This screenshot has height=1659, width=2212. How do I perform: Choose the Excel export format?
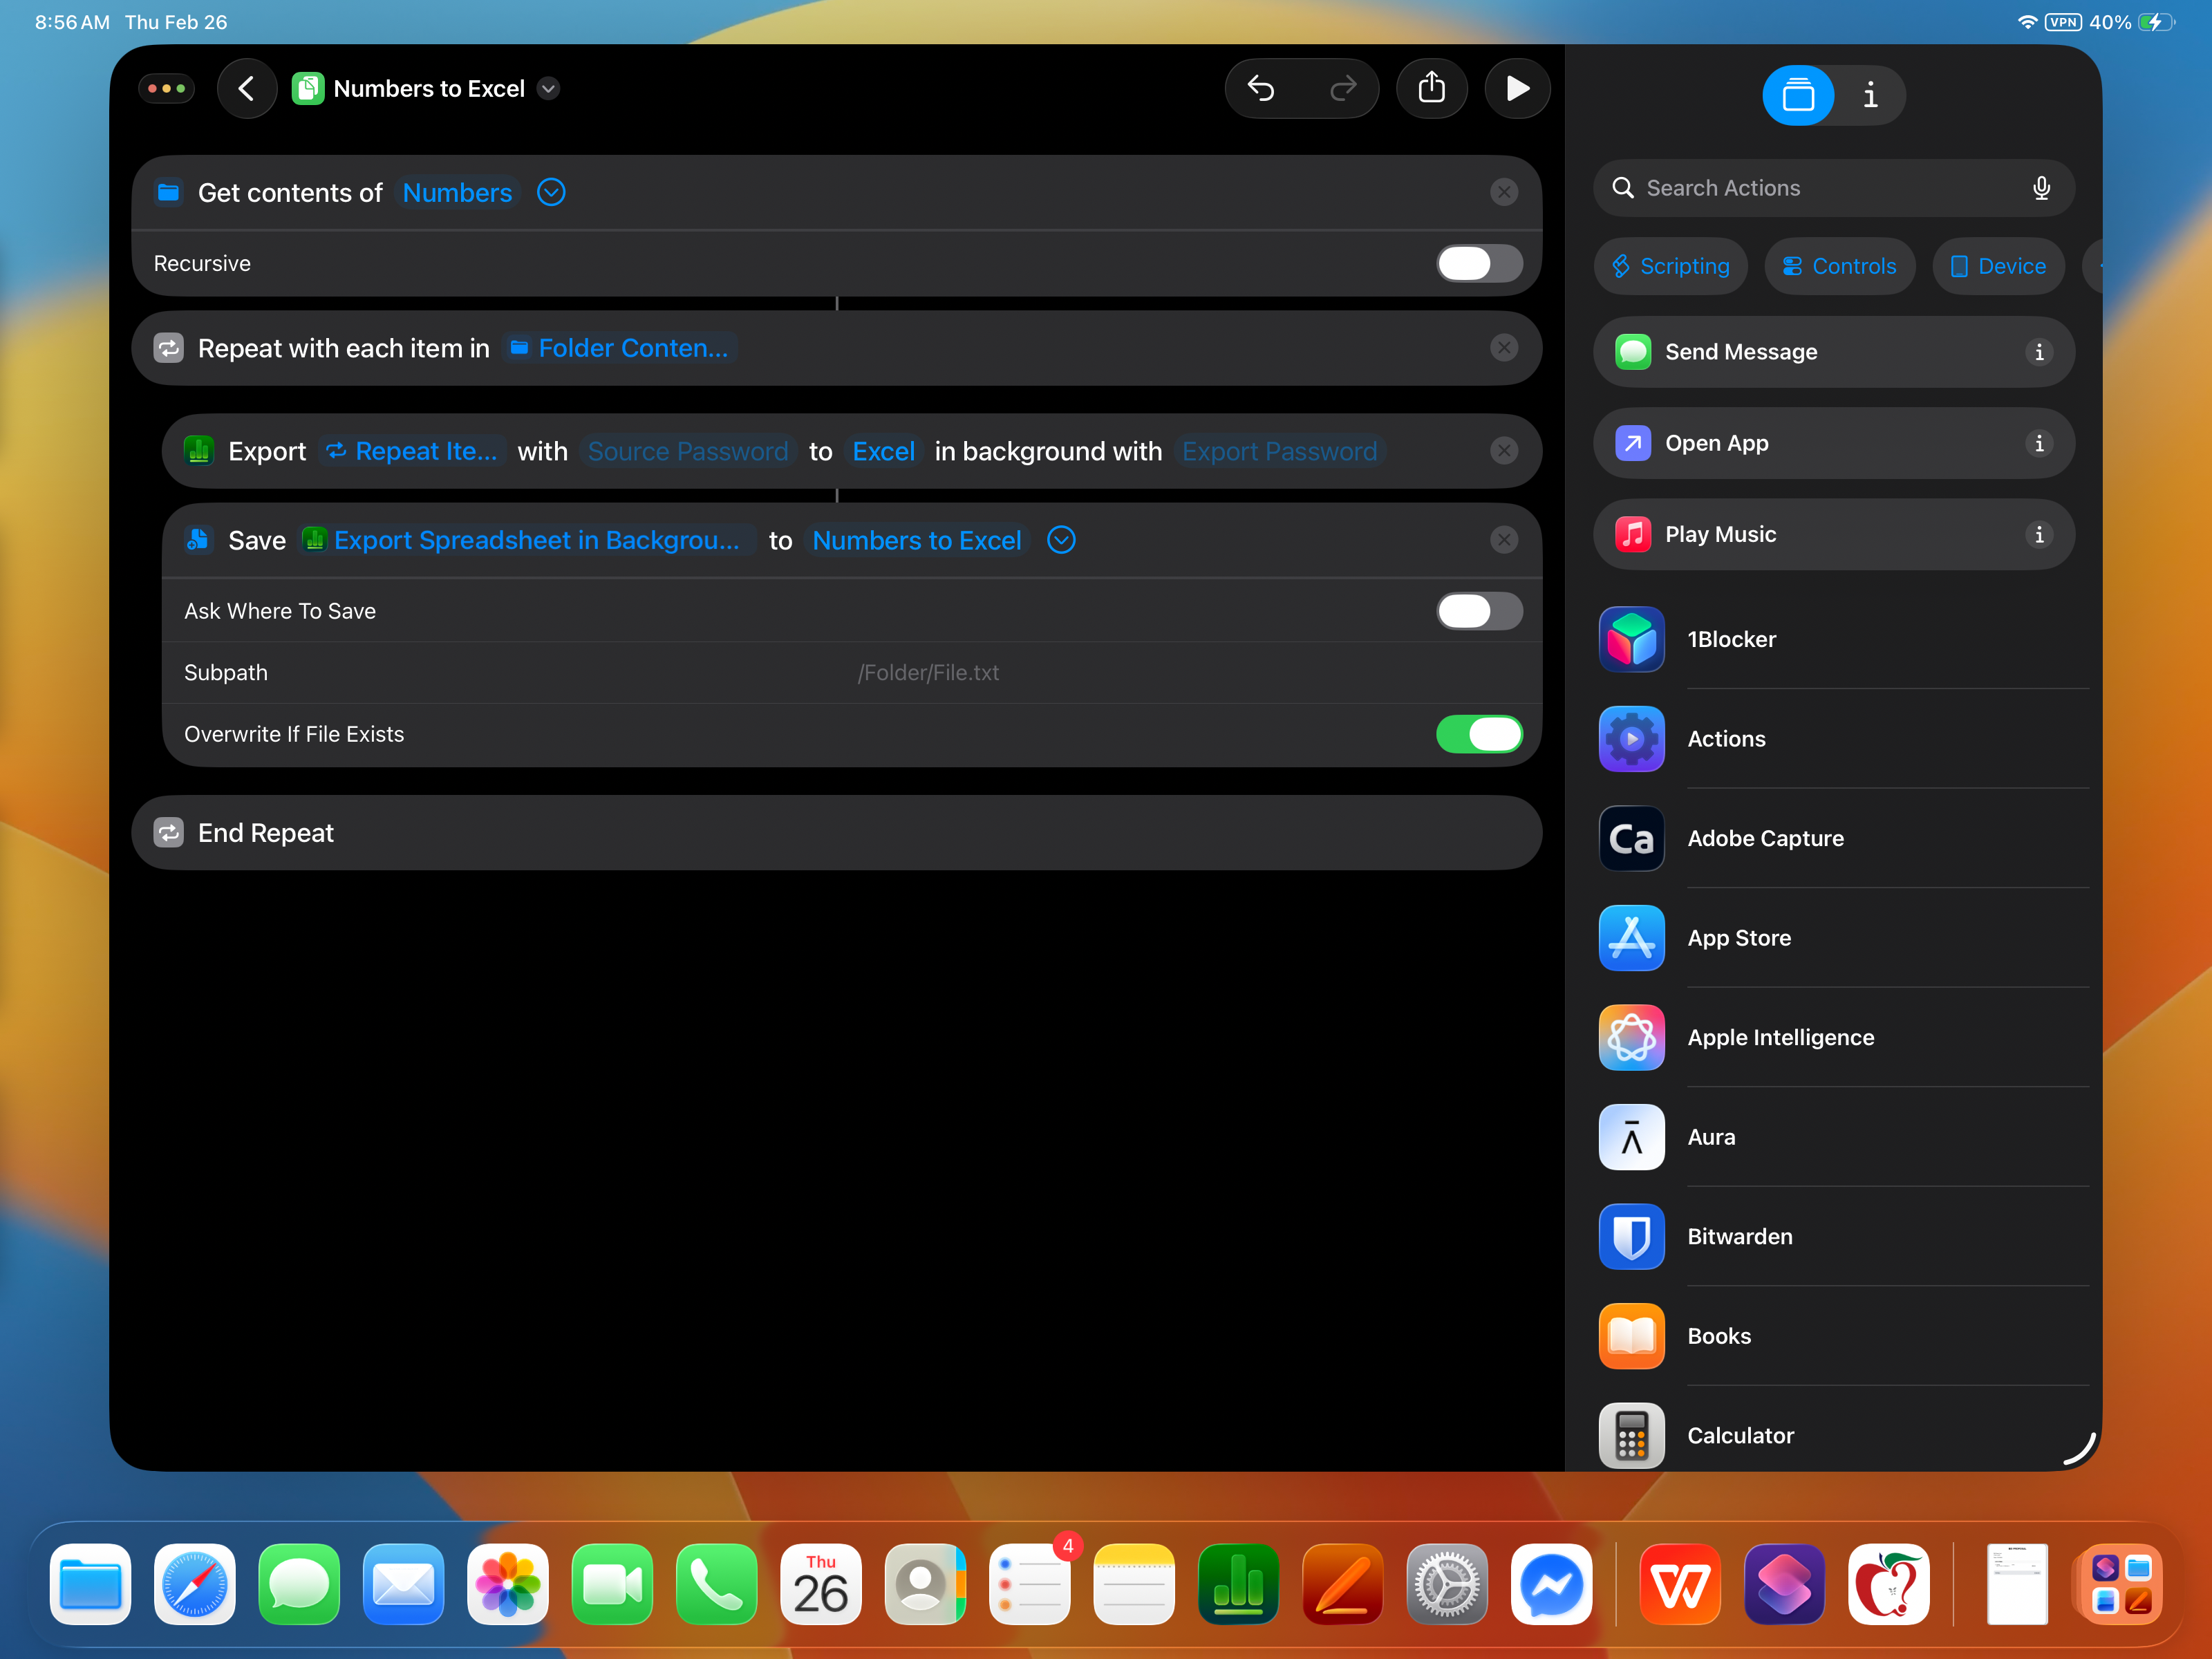883,451
